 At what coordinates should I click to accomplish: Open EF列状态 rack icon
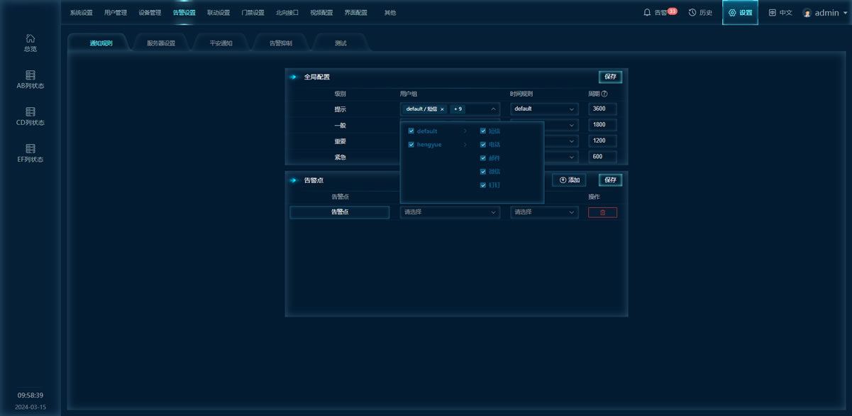tap(30, 149)
